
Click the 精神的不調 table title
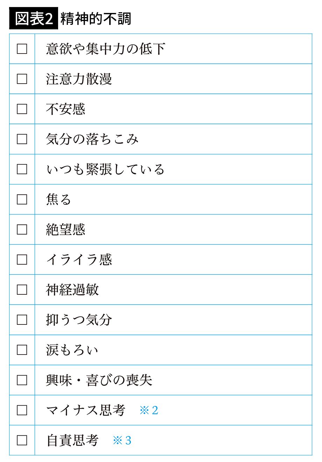click(x=96, y=18)
